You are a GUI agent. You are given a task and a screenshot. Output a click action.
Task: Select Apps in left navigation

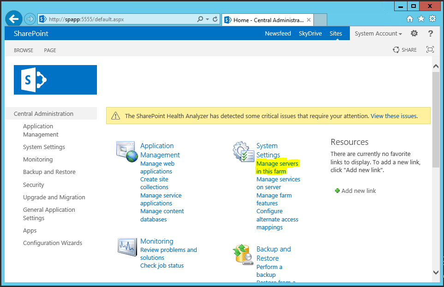click(x=30, y=231)
